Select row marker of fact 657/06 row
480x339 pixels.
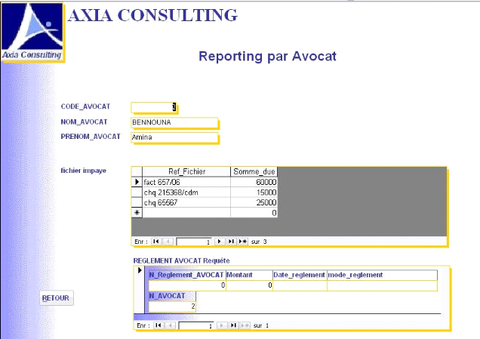pos(137,182)
